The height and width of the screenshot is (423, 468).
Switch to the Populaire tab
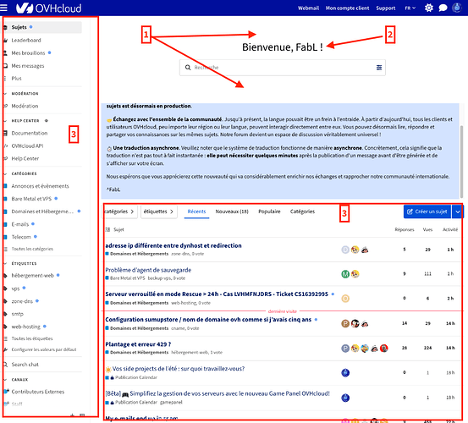coord(269,211)
